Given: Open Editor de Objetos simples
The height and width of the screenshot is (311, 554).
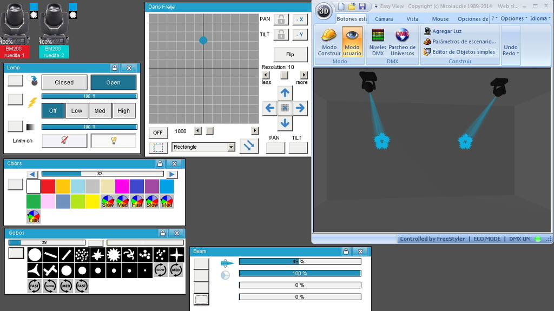Looking at the screenshot, I should [x=459, y=52].
